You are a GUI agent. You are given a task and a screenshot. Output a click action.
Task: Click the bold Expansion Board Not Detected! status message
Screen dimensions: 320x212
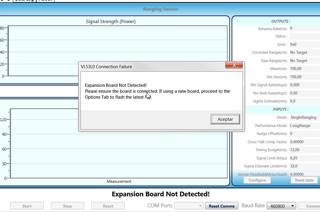[x=161, y=194]
